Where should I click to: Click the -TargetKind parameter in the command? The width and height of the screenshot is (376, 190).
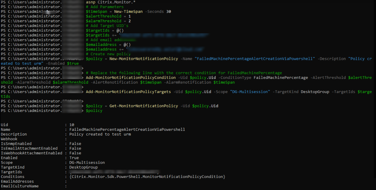287,92
